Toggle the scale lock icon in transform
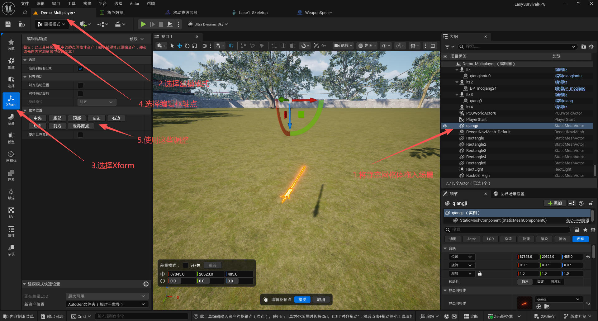This screenshot has height=321, width=598. point(480,274)
